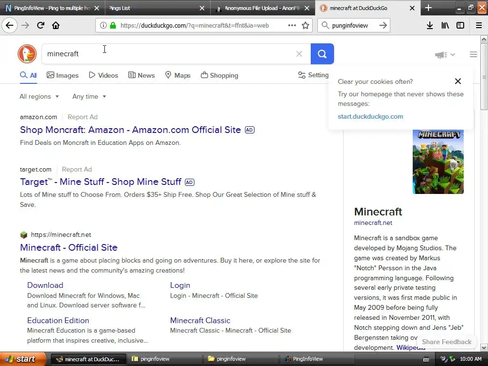Open Minecraft - Official Site result
Screen dimensions: 488x366
click(x=69, y=247)
